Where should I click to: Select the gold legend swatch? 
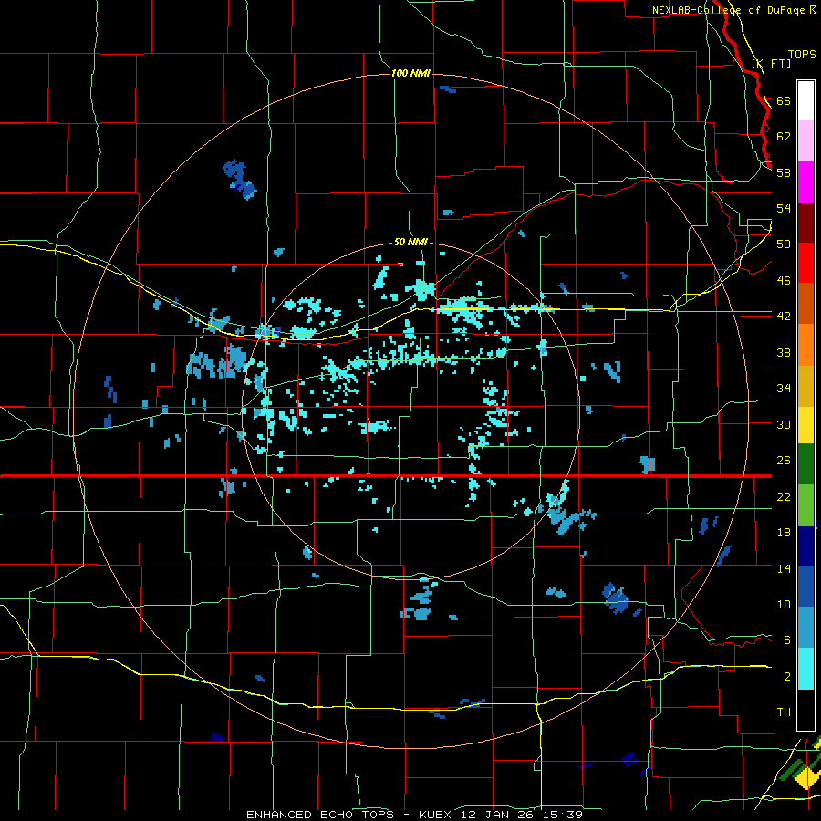tap(805, 386)
